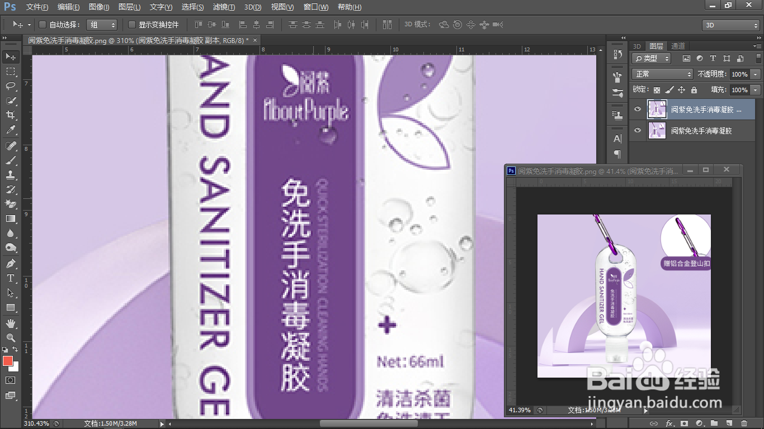Viewport: 764px width, 429px height.
Task: Switch to the 3D panel tab
Action: point(637,46)
